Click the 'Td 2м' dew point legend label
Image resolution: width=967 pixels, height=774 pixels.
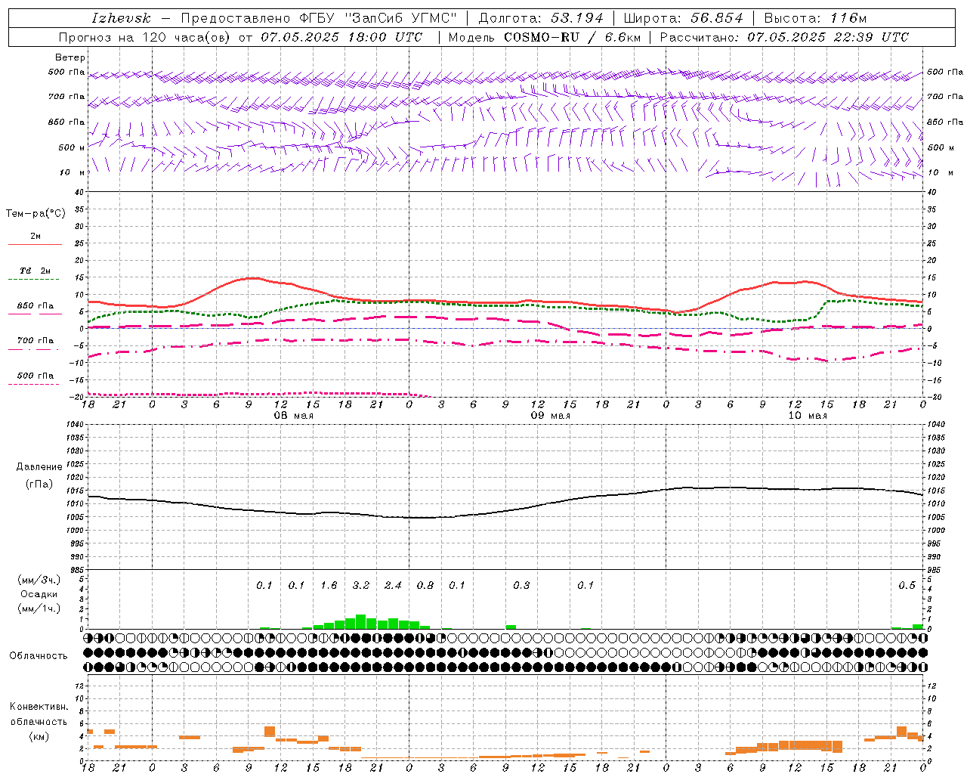pyautogui.click(x=36, y=271)
